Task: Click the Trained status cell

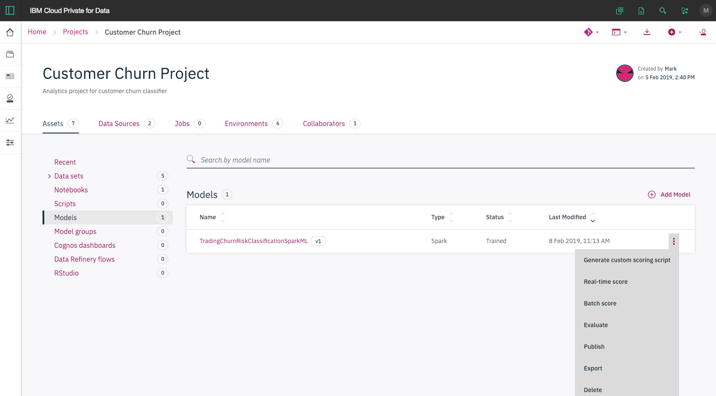Action: tap(496, 241)
